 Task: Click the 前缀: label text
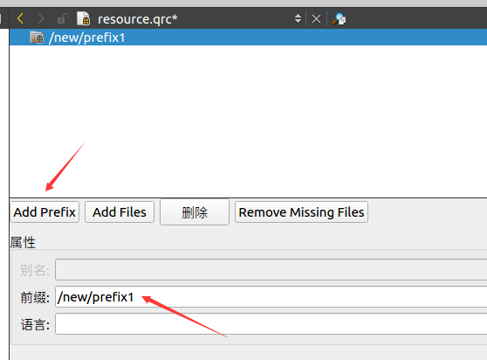[35, 297]
